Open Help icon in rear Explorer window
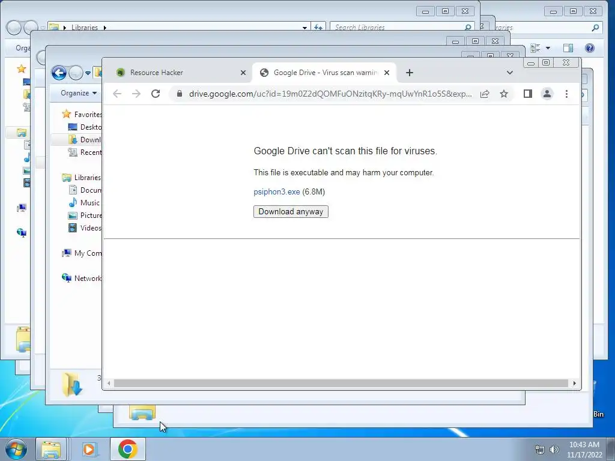The image size is (615, 461). point(590,48)
